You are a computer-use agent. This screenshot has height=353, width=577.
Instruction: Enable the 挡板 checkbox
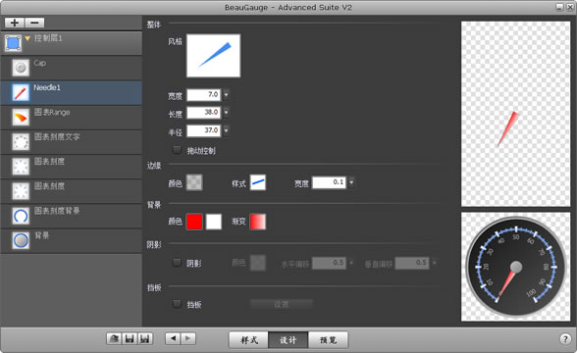[x=177, y=304]
